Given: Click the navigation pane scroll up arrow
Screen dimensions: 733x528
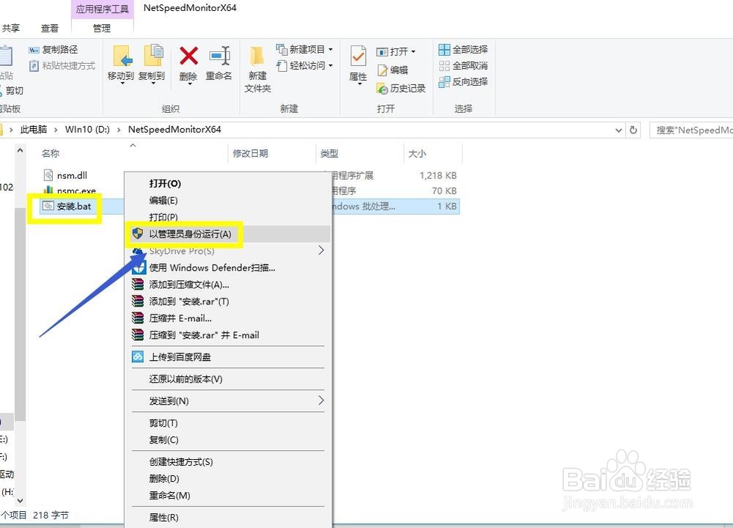Looking at the screenshot, I should (x=20, y=150).
